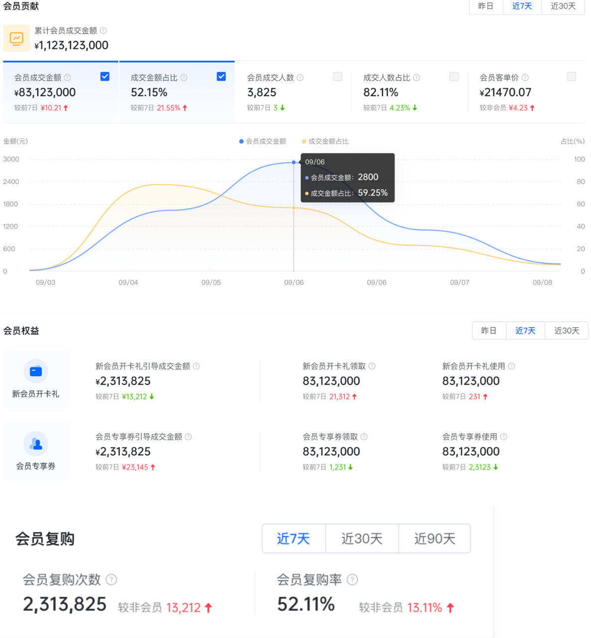Open help icon beside 新会员开卡礼使用
The height and width of the screenshot is (638, 591).
point(512,366)
